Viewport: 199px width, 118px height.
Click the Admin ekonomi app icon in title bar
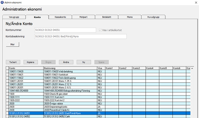[2, 2]
